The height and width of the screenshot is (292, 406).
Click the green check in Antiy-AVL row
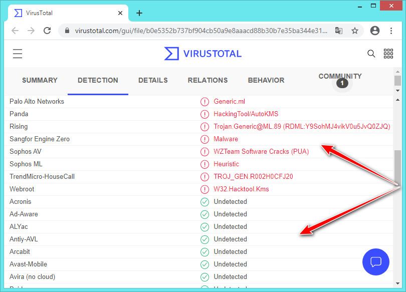(x=205, y=239)
